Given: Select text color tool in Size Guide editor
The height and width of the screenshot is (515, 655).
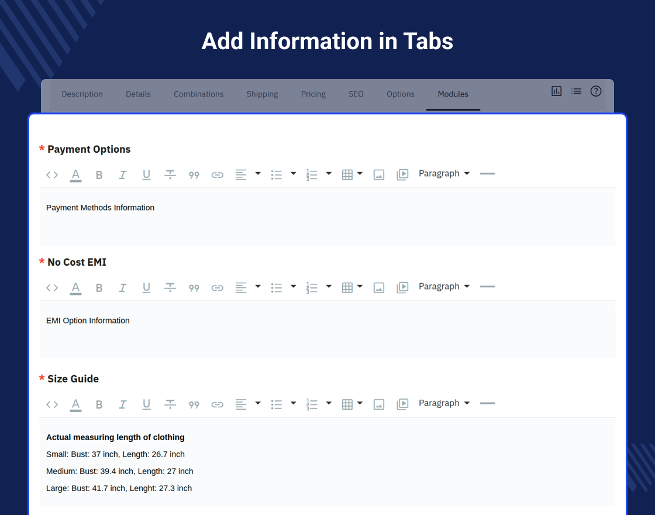Looking at the screenshot, I should click(75, 404).
